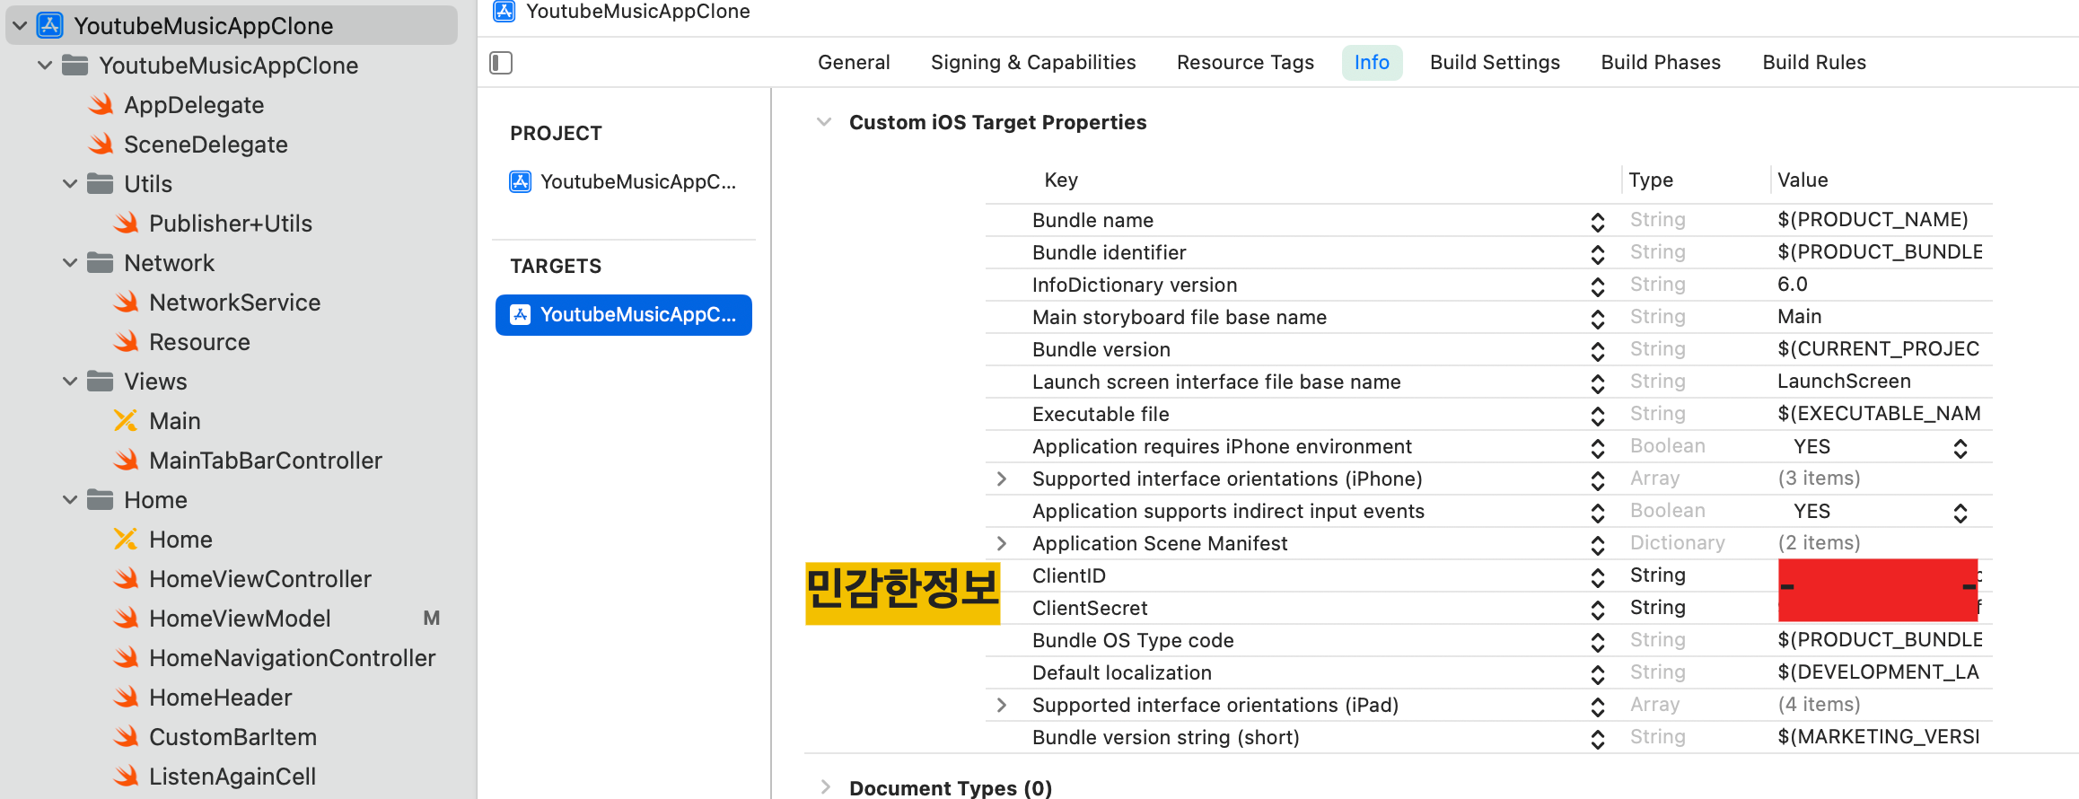This screenshot has width=2079, height=799.
Task: Click the Views folder icon
Action: [101, 381]
